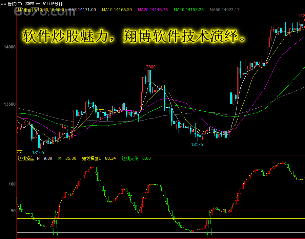Click the 100 level indicator axis label

[12, 184]
